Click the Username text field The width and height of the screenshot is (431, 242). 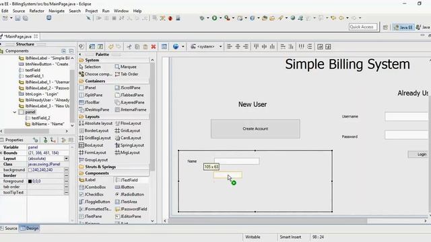point(407,116)
